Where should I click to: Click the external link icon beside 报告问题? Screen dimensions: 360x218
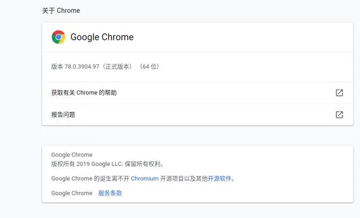pos(339,115)
